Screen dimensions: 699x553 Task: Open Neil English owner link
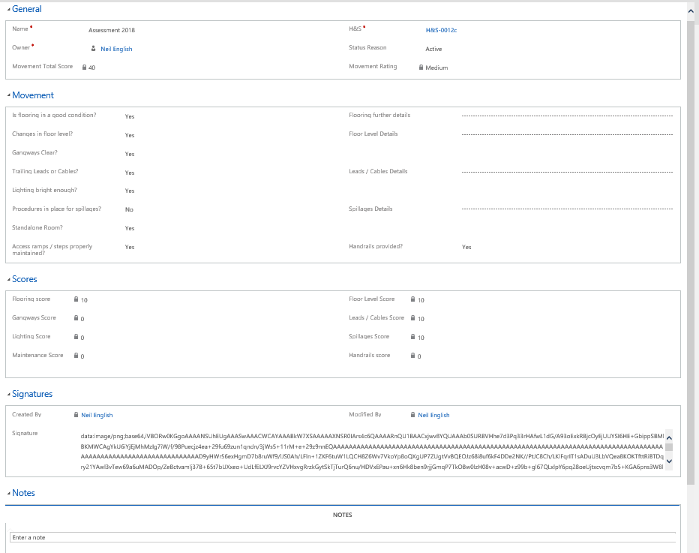(x=116, y=49)
